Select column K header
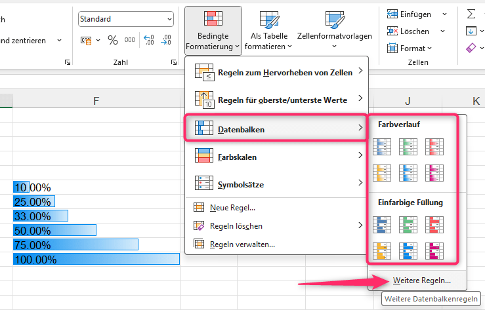Viewport: 485px width, 310px height. click(x=464, y=101)
